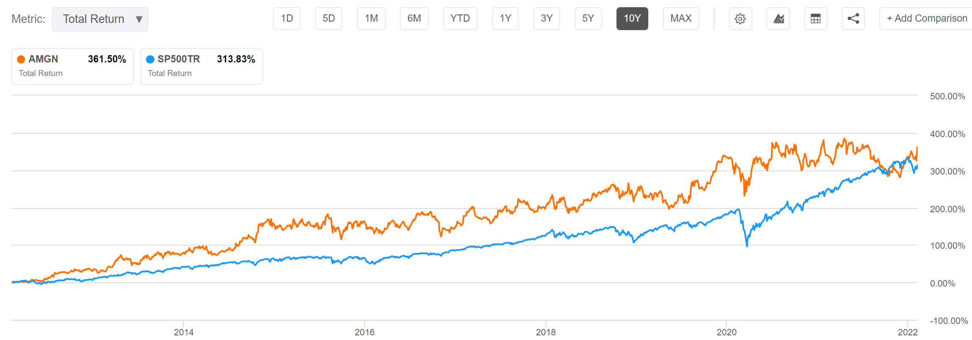Open the Total Return metric dropdown
972x340 pixels.
click(100, 19)
